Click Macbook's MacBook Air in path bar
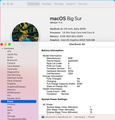The image size is (115, 120). (x=58, y=117)
